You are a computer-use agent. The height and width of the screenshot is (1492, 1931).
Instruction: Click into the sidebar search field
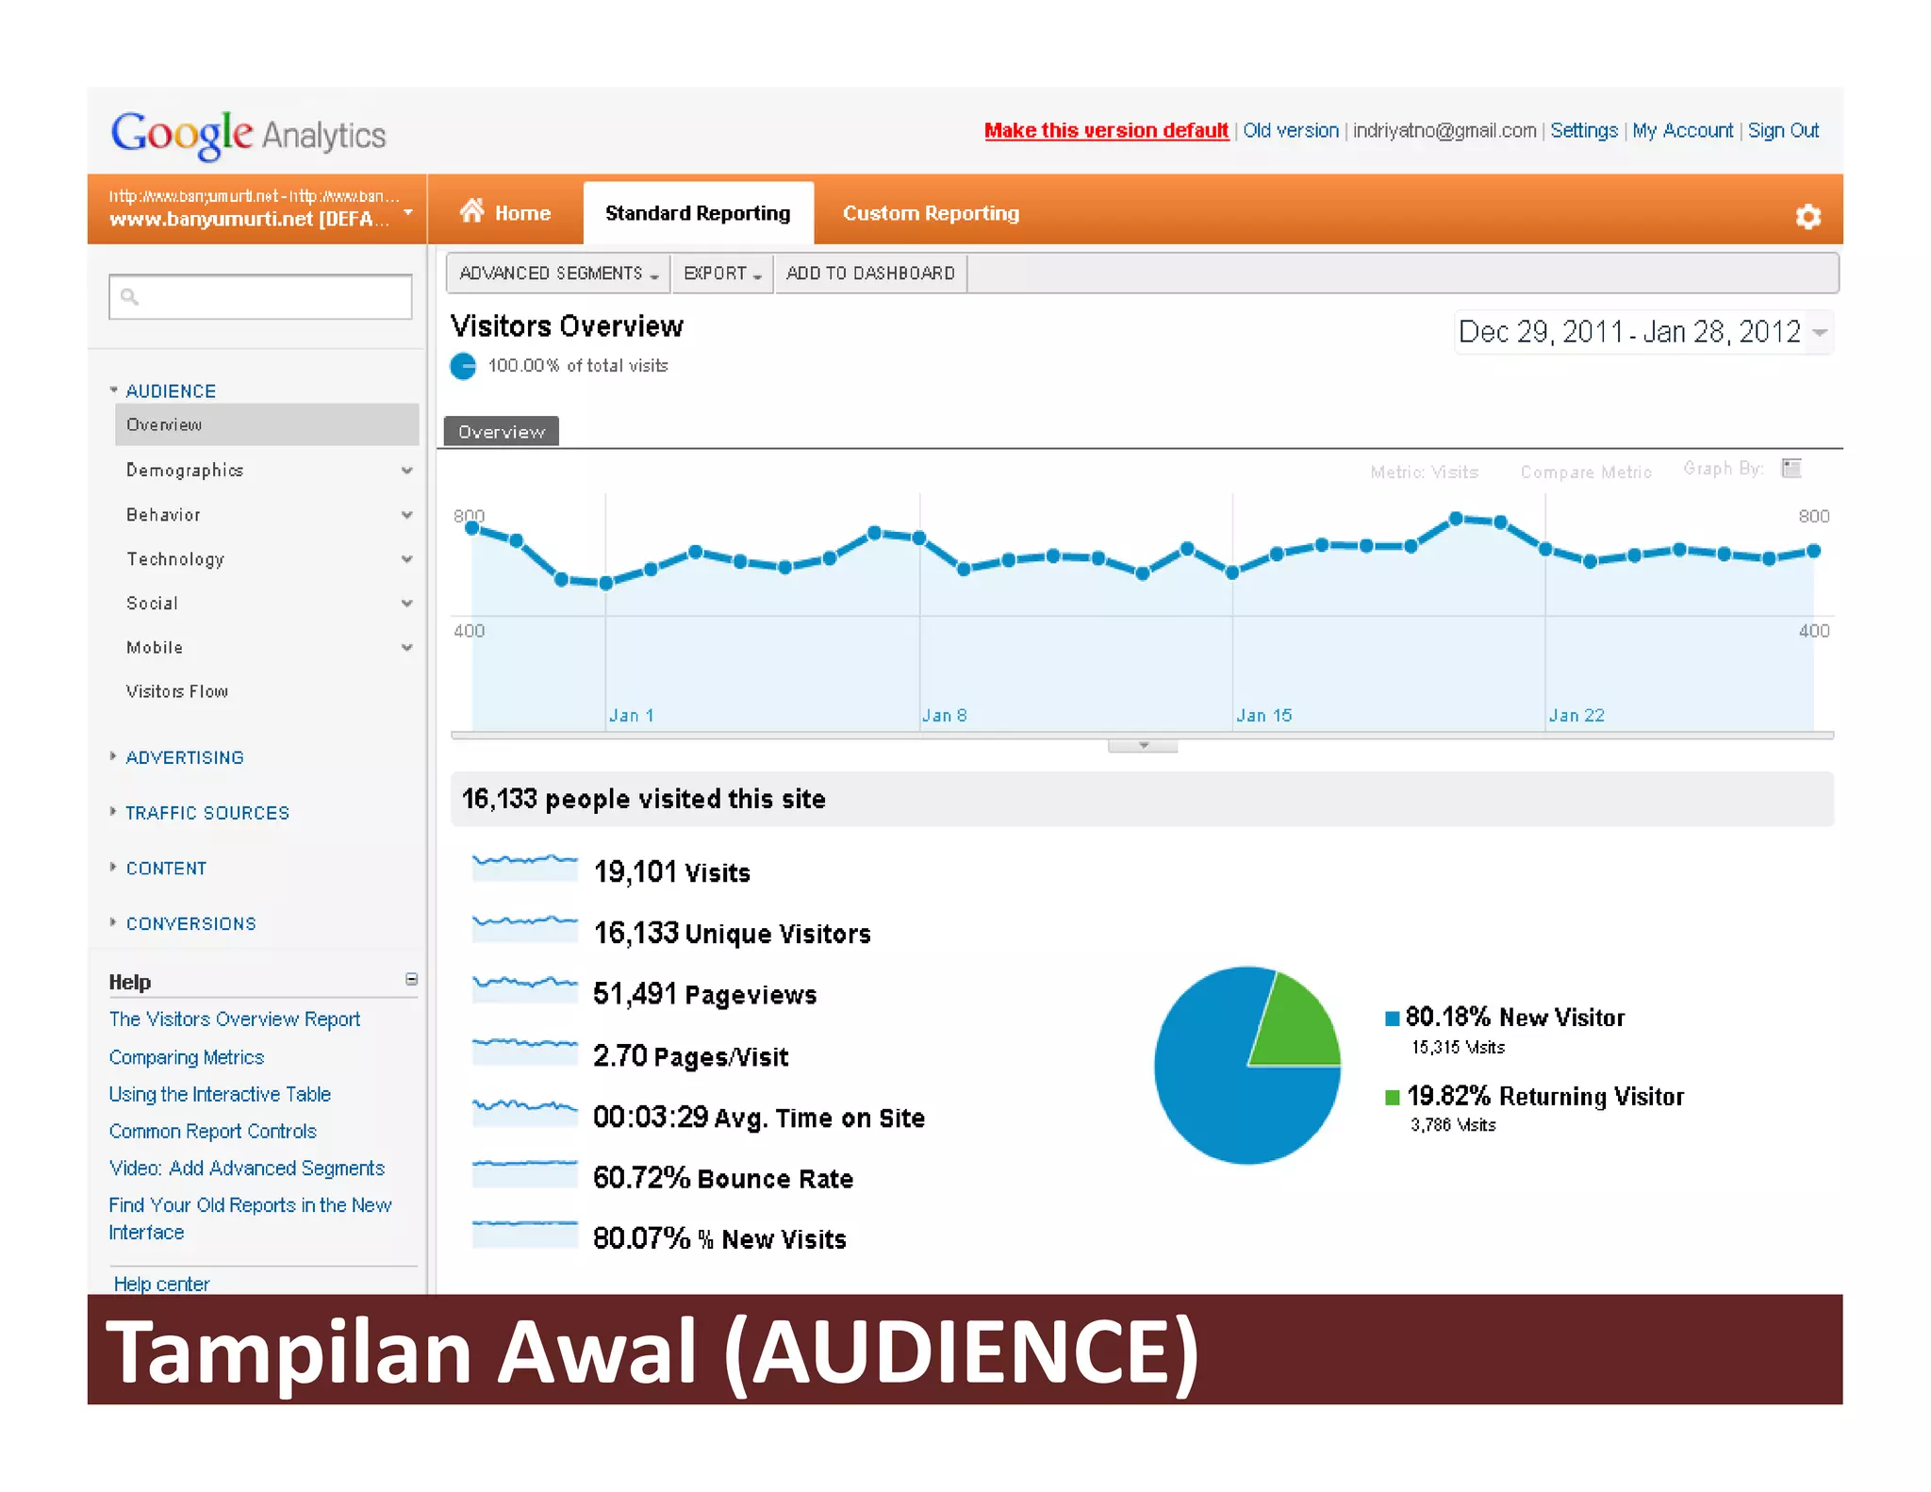(x=261, y=297)
